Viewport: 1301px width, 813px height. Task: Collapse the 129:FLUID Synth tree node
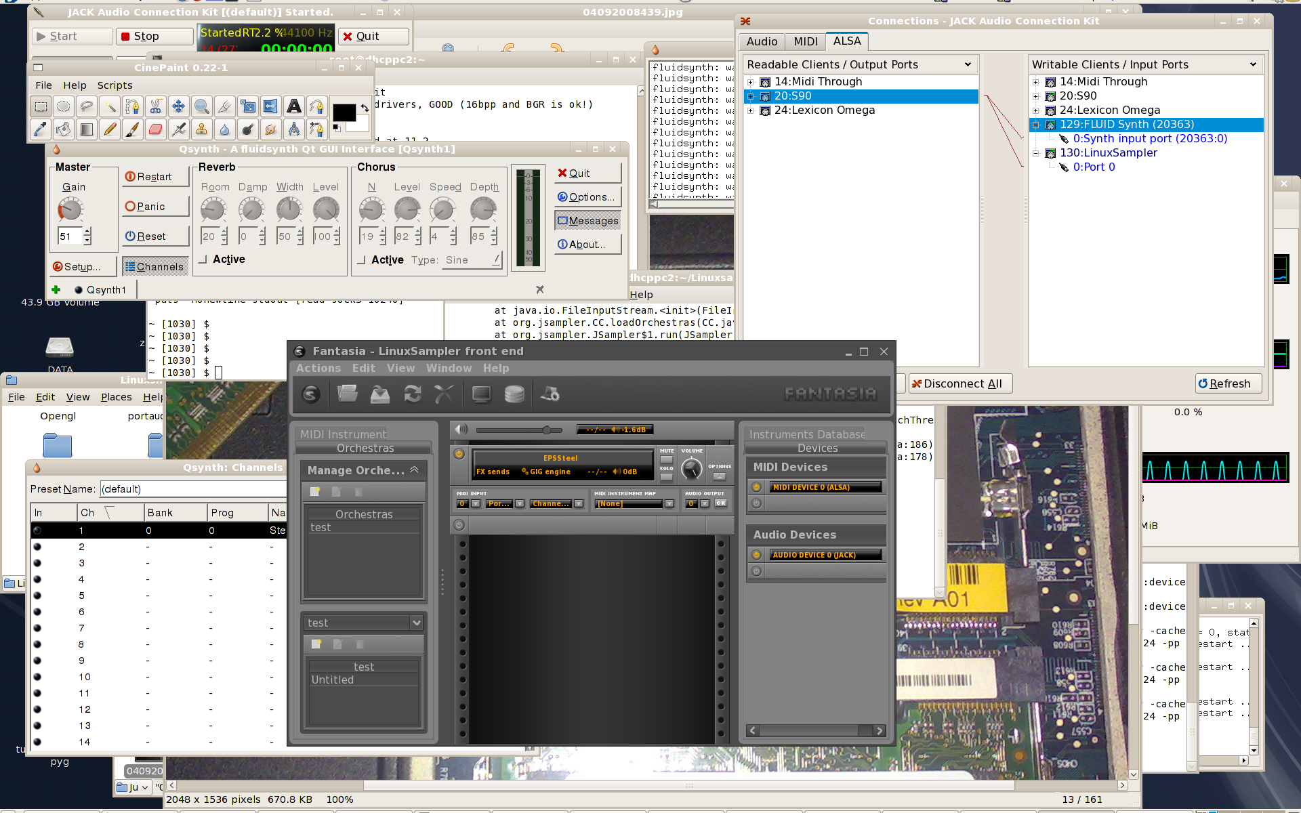tap(1035, 125)
